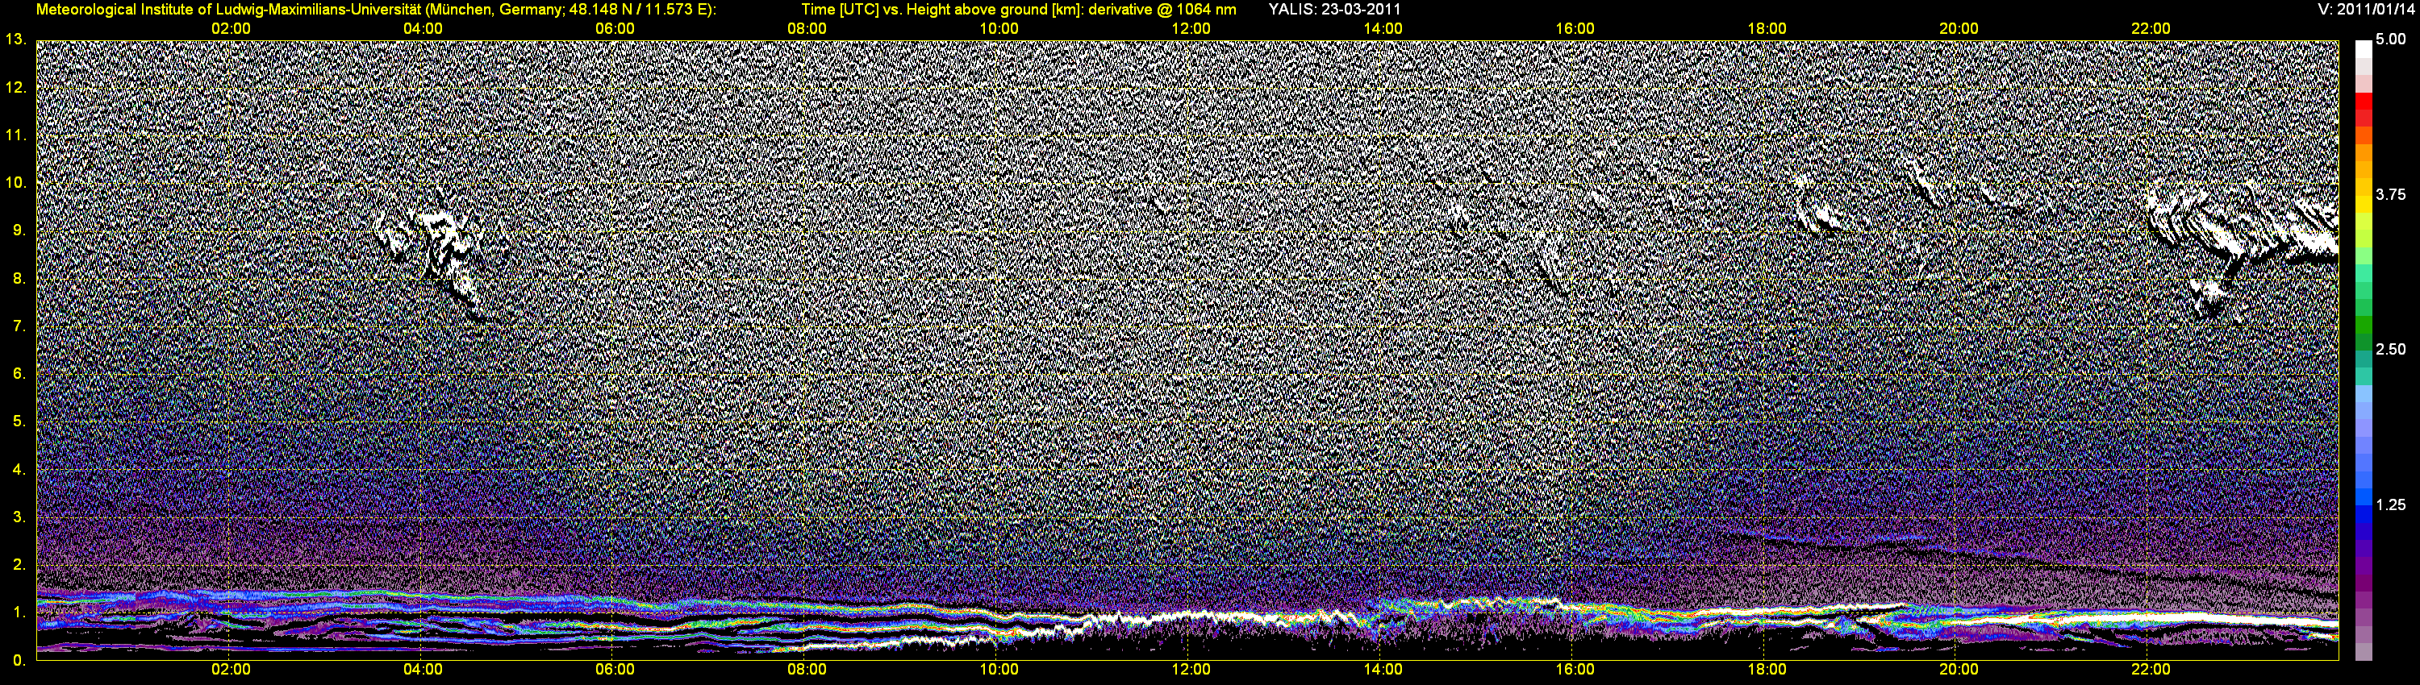This screenshot has width=2420, height=685.
Task: Click 02:00 on the top time axis
Action: pyautogui.click(x=231, y=28)
